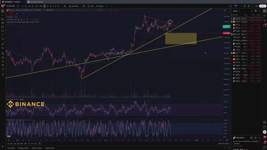Click the red sell price button
Viewport: 267px width, 150px height.
pyautogui.click(x=11, y=13)
